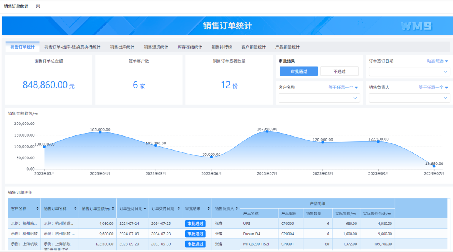Select the 不通过 filter option
The height and width of the screenshot is (252, 453).
tap(339, 71)
